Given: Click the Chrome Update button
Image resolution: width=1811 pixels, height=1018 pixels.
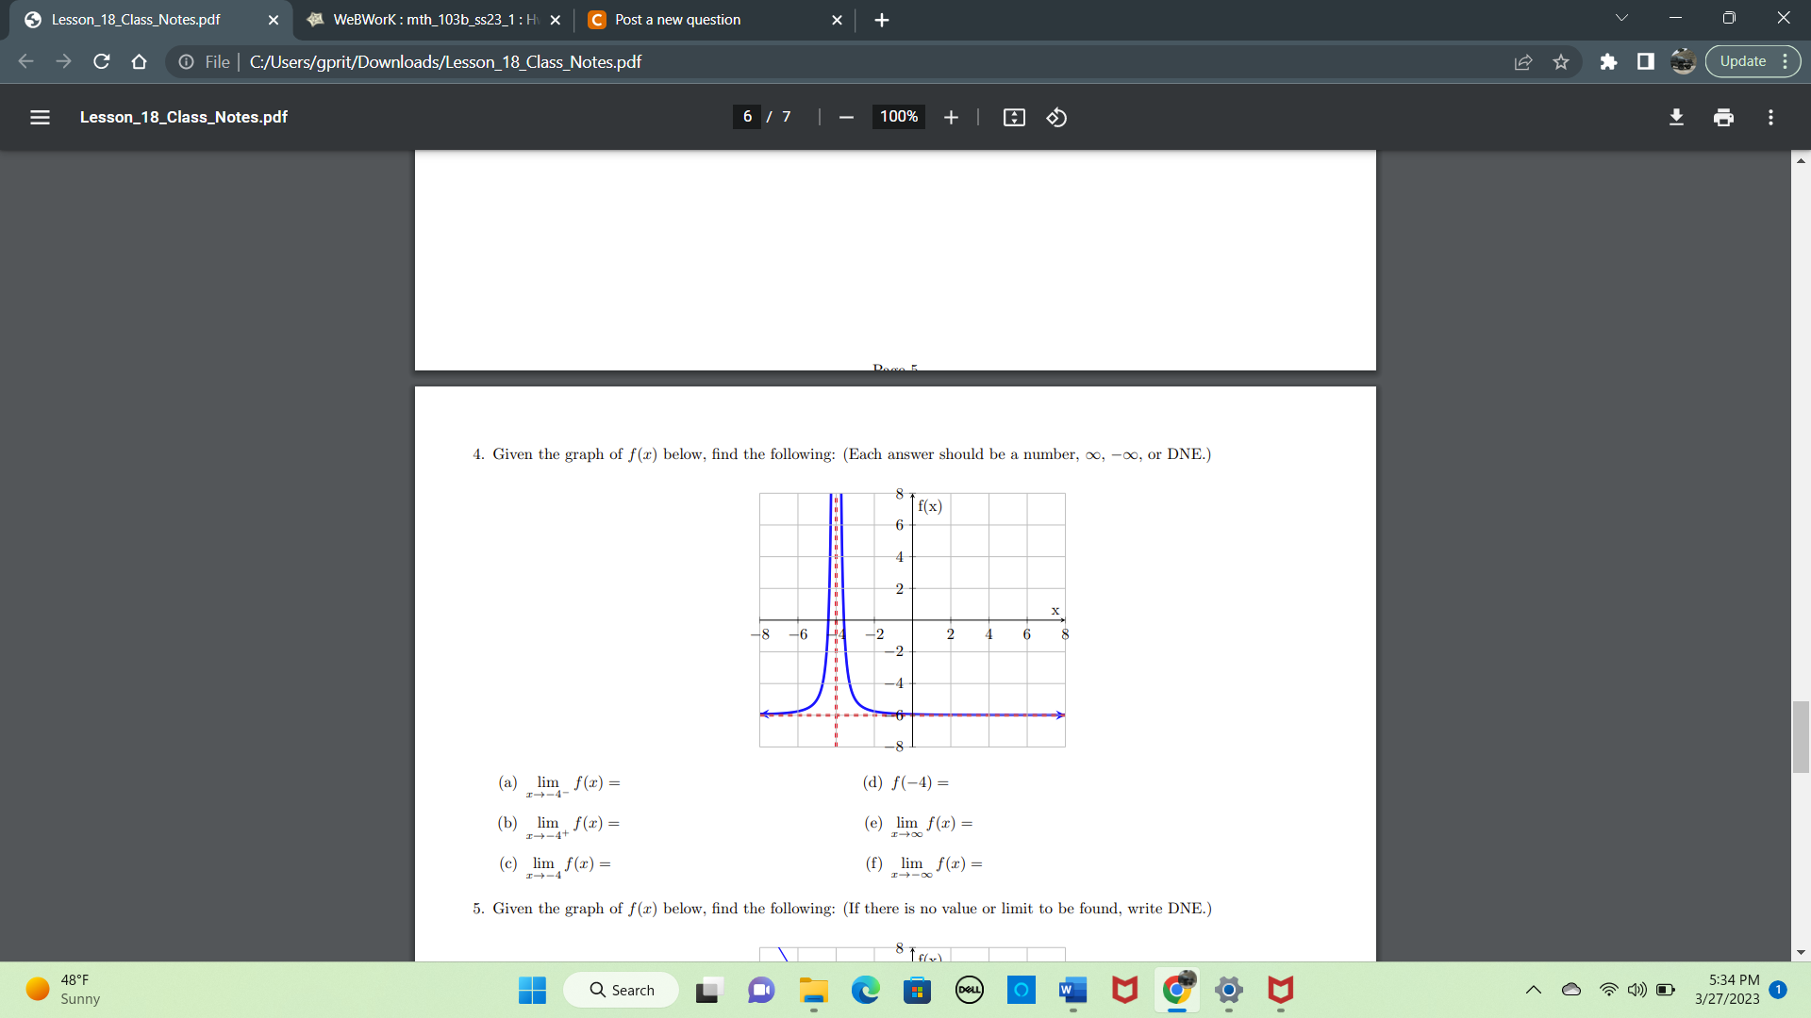Looking at the screenshot, I should tap(1743, 61).
